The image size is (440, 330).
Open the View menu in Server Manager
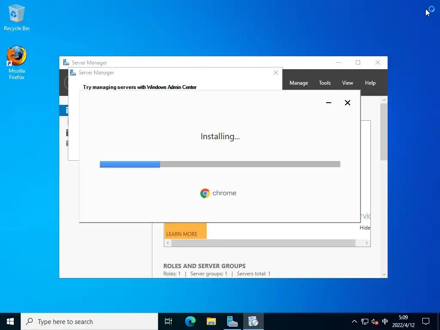pyautogui.click(x=347, y=83)
